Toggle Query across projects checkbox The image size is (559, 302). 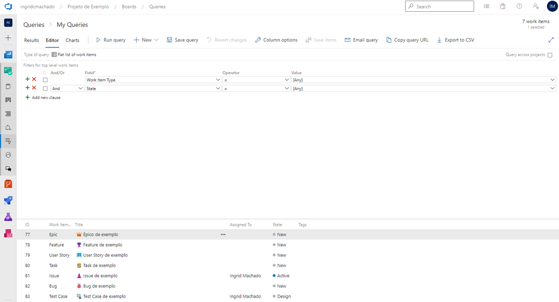coord(550,55)
